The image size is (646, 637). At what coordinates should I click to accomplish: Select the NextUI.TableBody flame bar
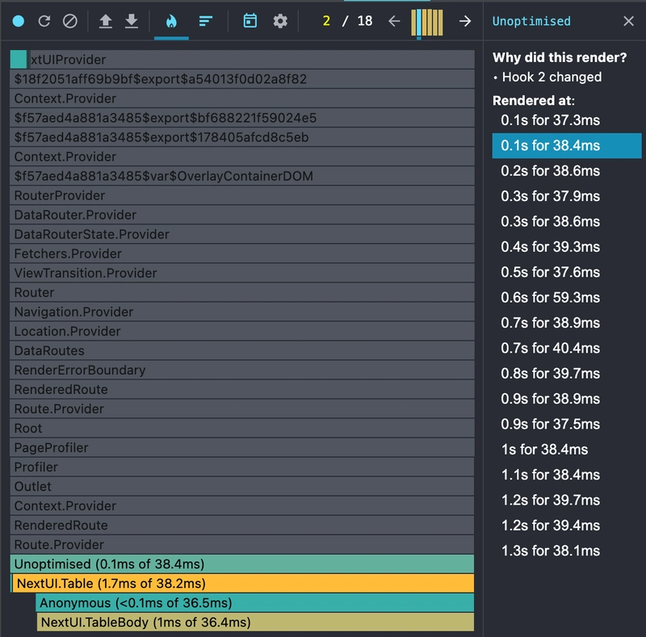pos(254,622)
